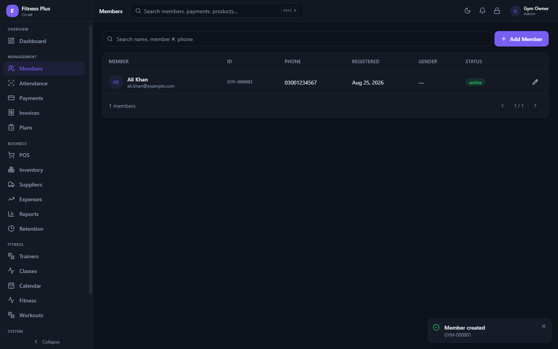This screenshot has height=349, width=558.
Task: Click registered date Aug 25, 2026
Action: tap(368, 83)
